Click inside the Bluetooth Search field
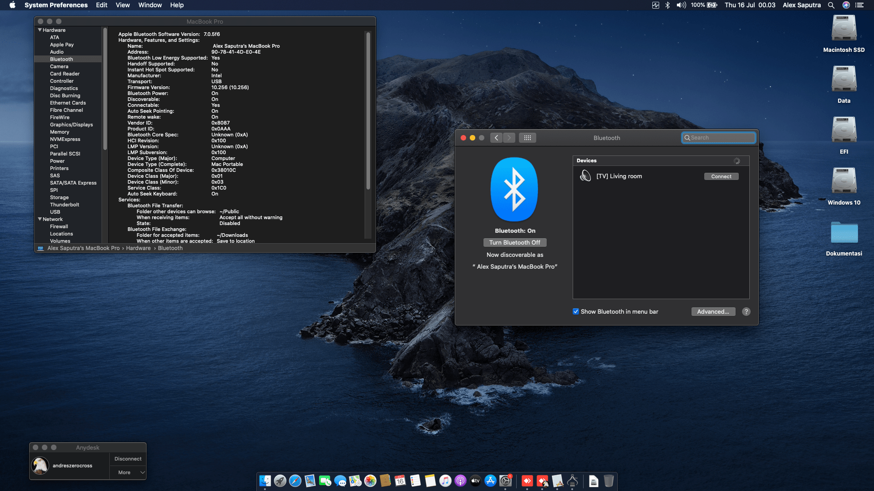This screenshot has height=491, width=874. [718, 137]
